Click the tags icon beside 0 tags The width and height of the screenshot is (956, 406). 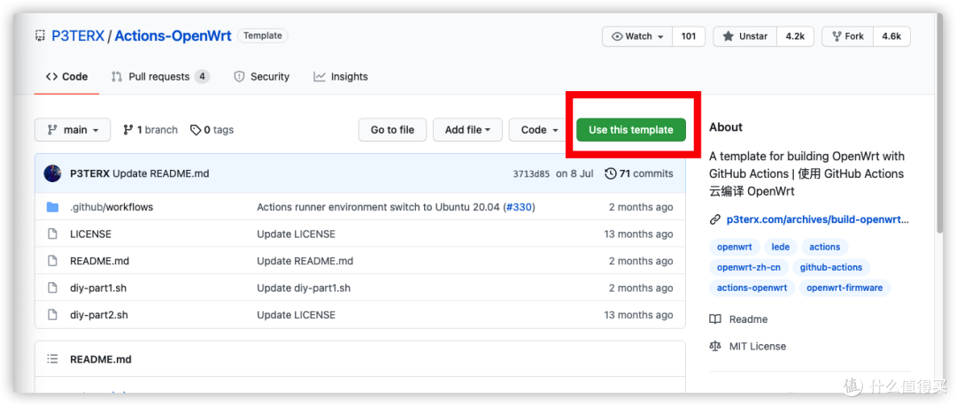(195, 130)
